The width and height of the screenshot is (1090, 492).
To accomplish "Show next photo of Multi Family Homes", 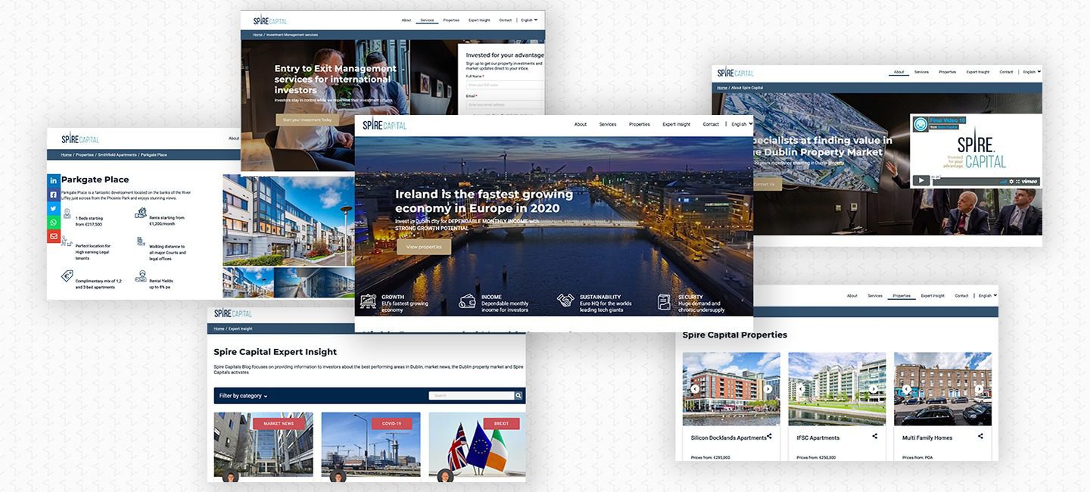I will click(979, 389).
